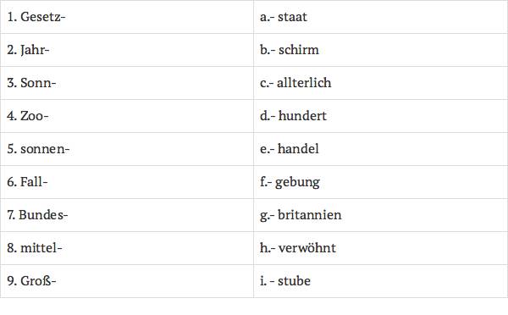Select the 'e.- handel' cell
The image size is (508, 315).
click(x=381, y=149)
